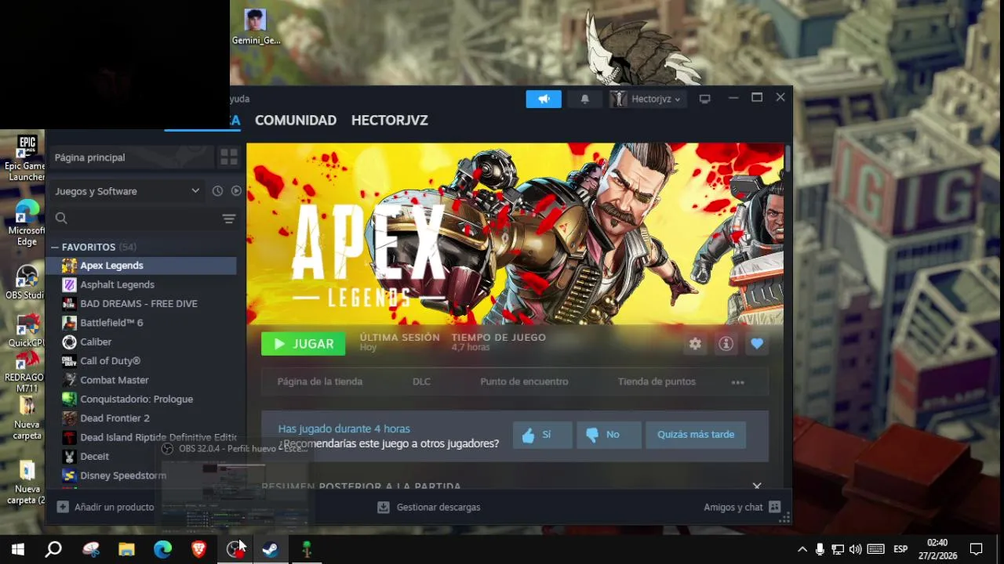Click the Apex Legends game icon in list
This screenshot has width=1004, height=564.
69,266
